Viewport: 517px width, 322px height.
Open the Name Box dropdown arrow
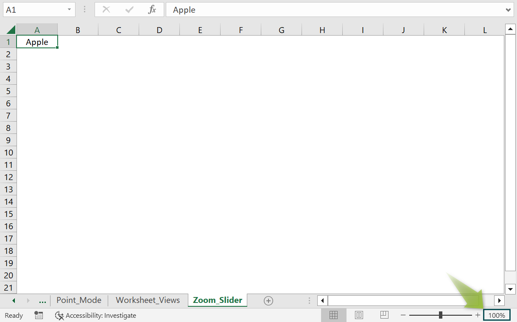pyautogui.click(x=70, y=10)
